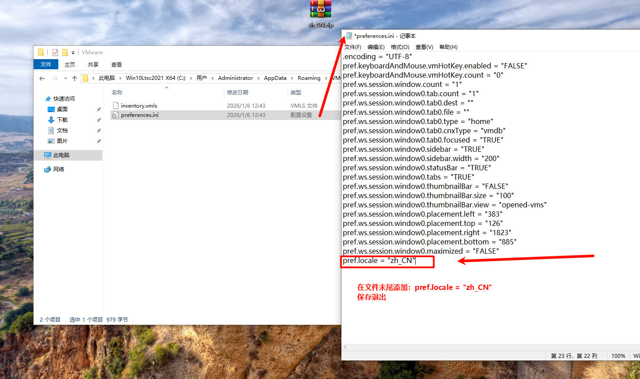
Task: Click the Notepad app icon in title bar
Action: tap(348, 36)
